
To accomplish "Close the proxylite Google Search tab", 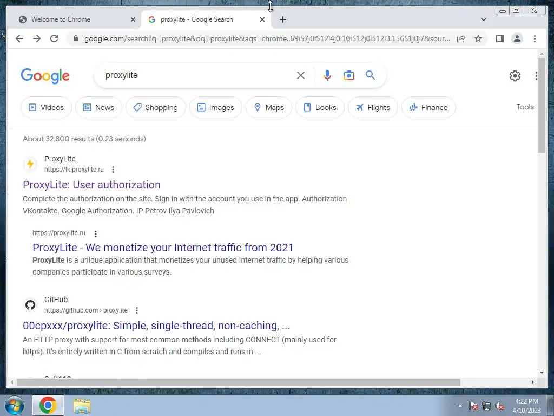I will pos(262,19).
